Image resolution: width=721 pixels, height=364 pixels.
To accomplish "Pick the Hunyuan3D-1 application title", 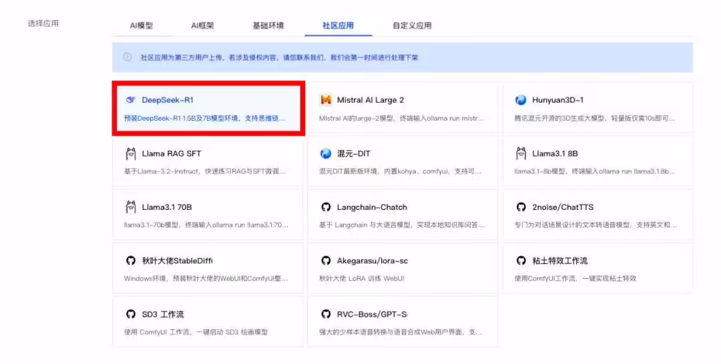I will (557, 100).
